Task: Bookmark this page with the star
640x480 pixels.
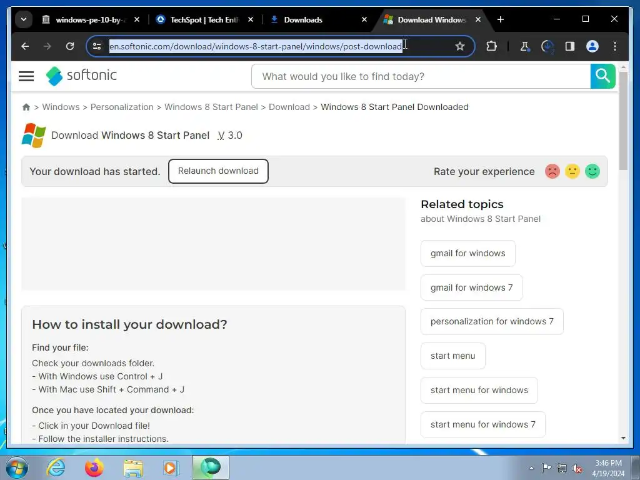Action: tap(459, 46)
